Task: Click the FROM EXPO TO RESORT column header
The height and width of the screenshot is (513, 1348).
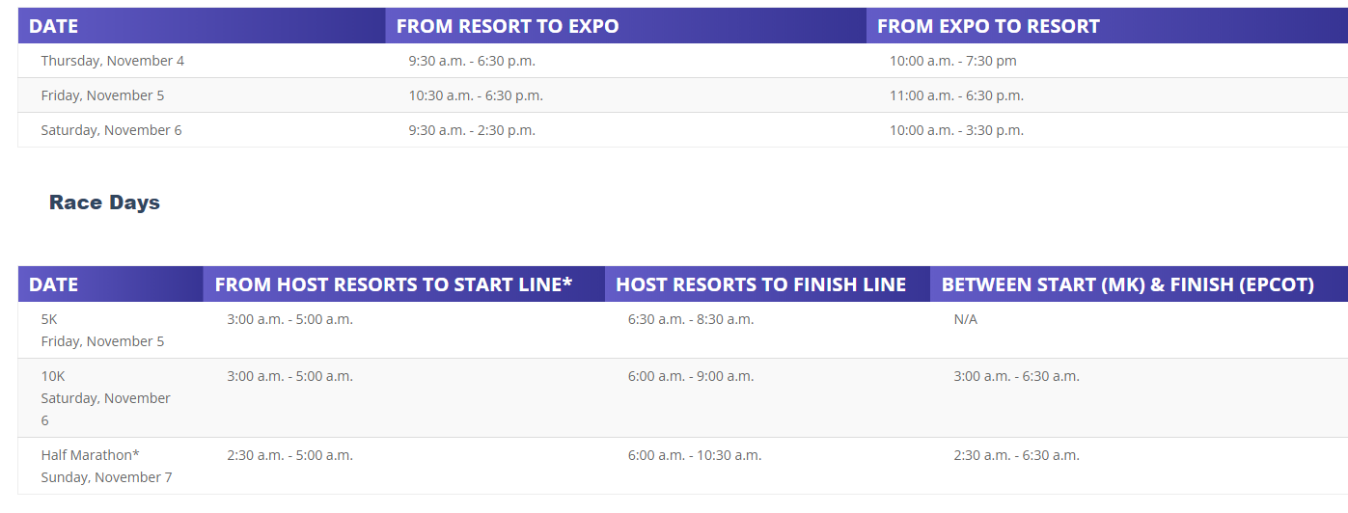Action: click(988, 26)
